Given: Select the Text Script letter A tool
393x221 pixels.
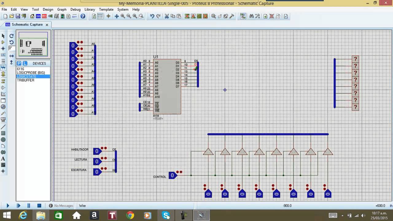Looking at the screenshot, I should (x=3, y=159).
